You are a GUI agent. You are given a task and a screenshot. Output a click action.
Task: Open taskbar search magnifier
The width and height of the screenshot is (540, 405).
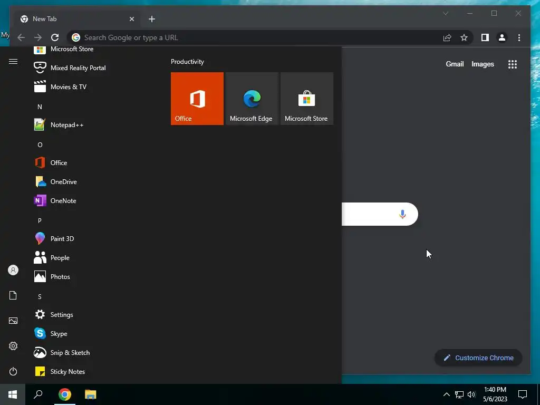38,394
